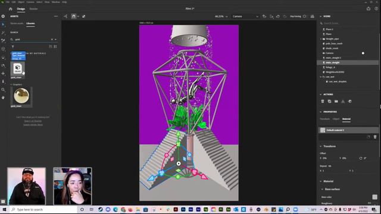Duplicate selection with the Actions duplicate icon

coord(329,102)
